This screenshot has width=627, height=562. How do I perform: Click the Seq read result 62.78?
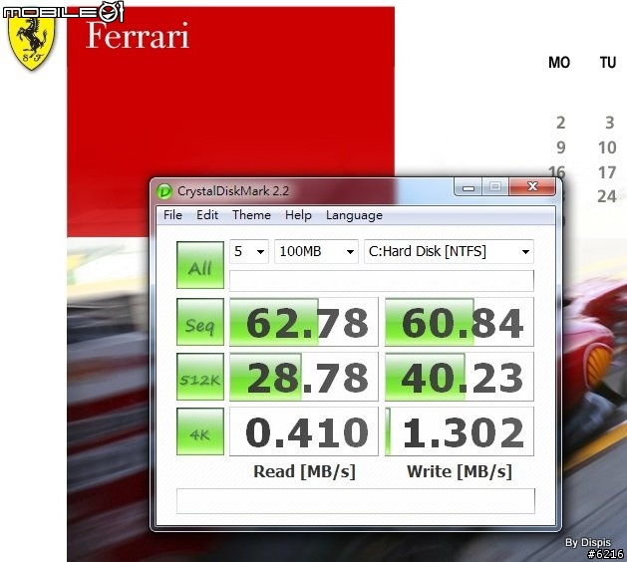click(303, 322)
